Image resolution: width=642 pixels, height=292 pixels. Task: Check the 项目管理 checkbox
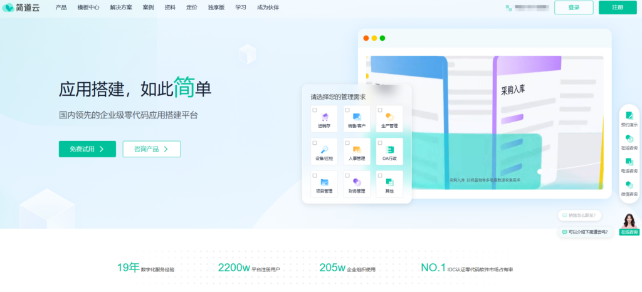(315, 175)
